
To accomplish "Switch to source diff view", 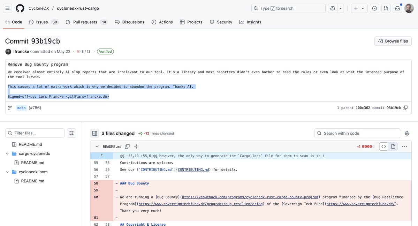I will click(383, 146).
